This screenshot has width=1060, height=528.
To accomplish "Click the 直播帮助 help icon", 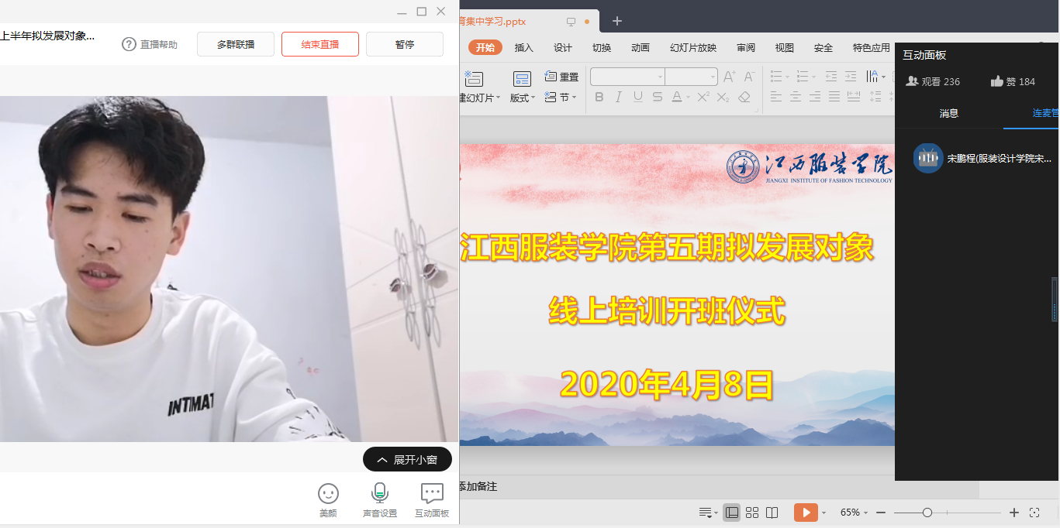I will click(x=129, y=44).
